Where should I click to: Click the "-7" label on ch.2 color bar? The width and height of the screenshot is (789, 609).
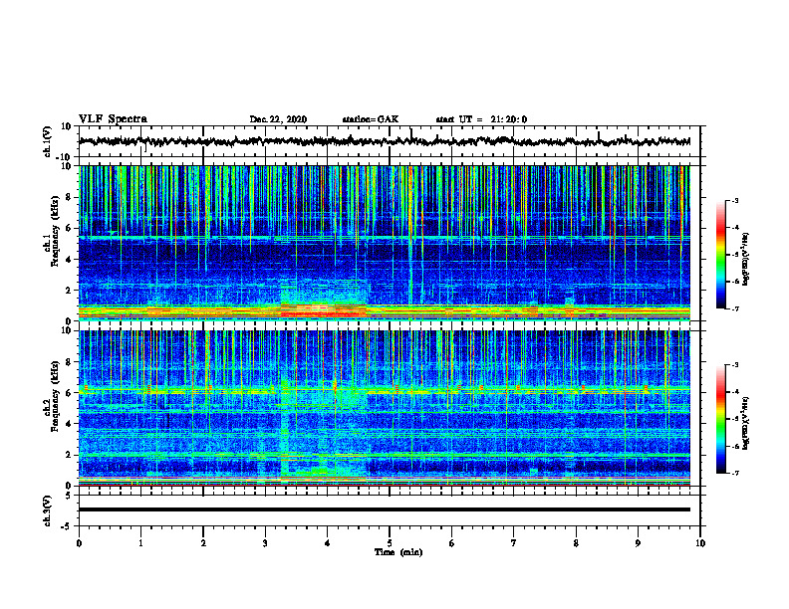(x=734, y=473)
